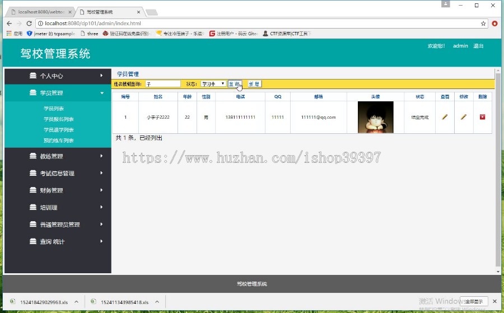The image size is (504, 313).
Task: Open options arrow for 152418429029963.xls download
Action: click(76, 302)
